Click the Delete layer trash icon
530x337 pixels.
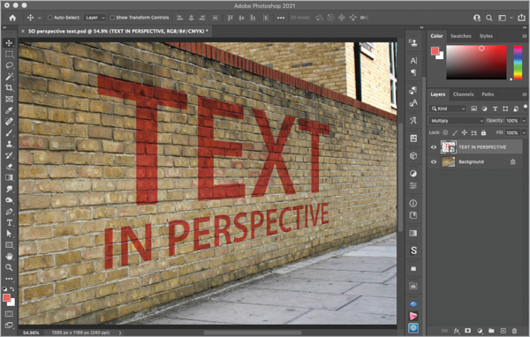pyautogui.click(x=514, y=331)
